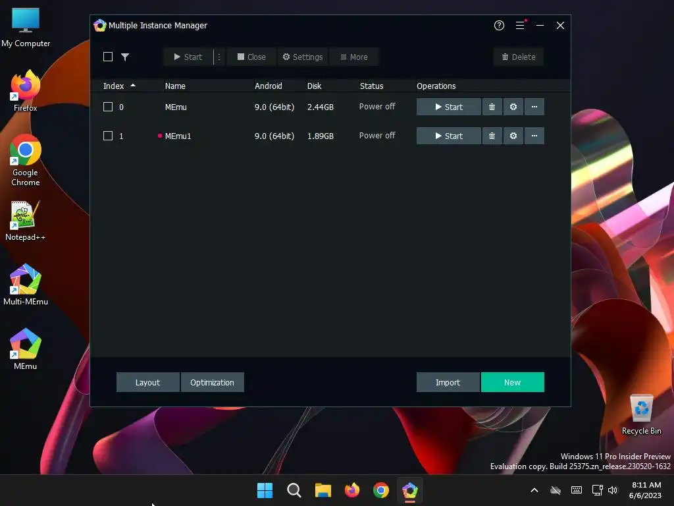Viewport: 674px width, 506px height.
Task: Click the network display tray icon
Action: [597, 490]
